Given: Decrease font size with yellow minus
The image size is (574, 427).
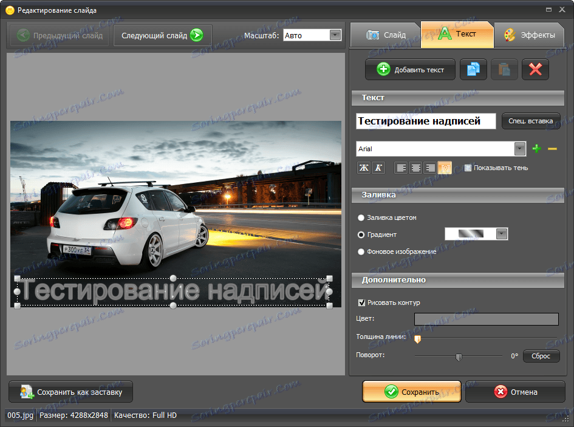Looking at the screenshot, I should [x=552, y=149].
